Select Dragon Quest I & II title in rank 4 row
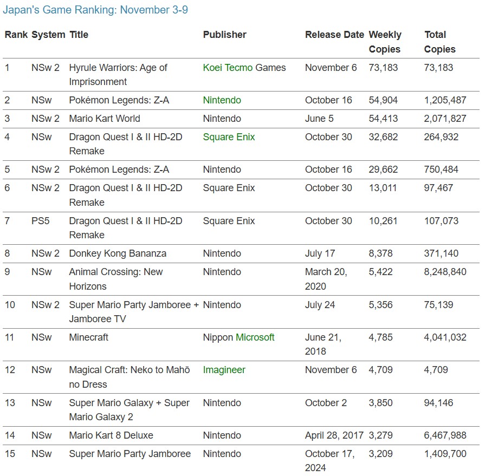This screenshot has width=485, height=476. coord(125,144)
